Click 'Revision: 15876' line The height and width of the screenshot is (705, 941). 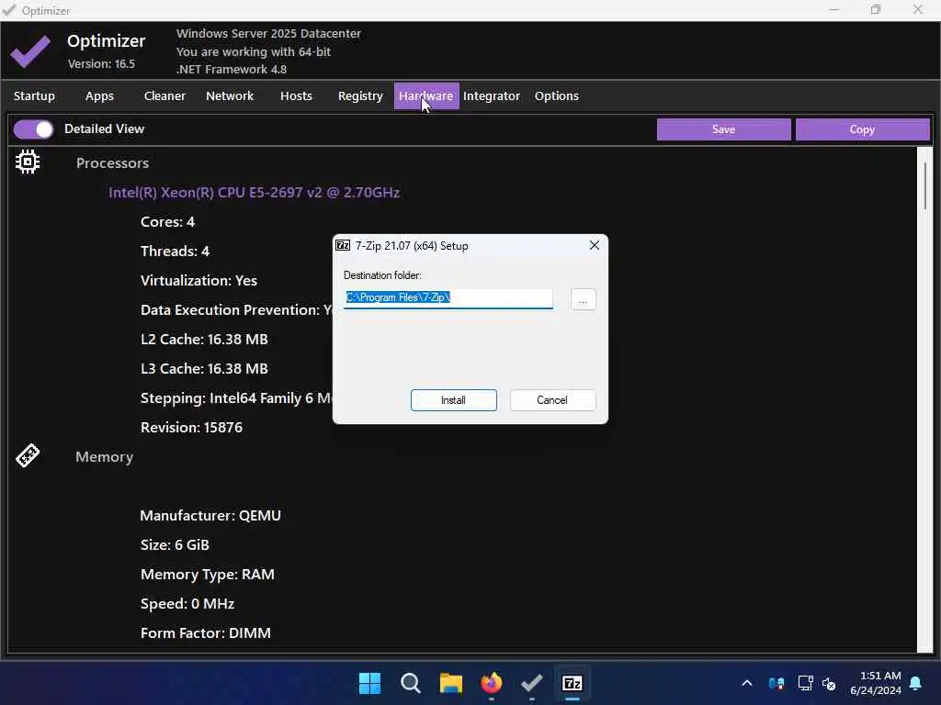pos(191,428)
